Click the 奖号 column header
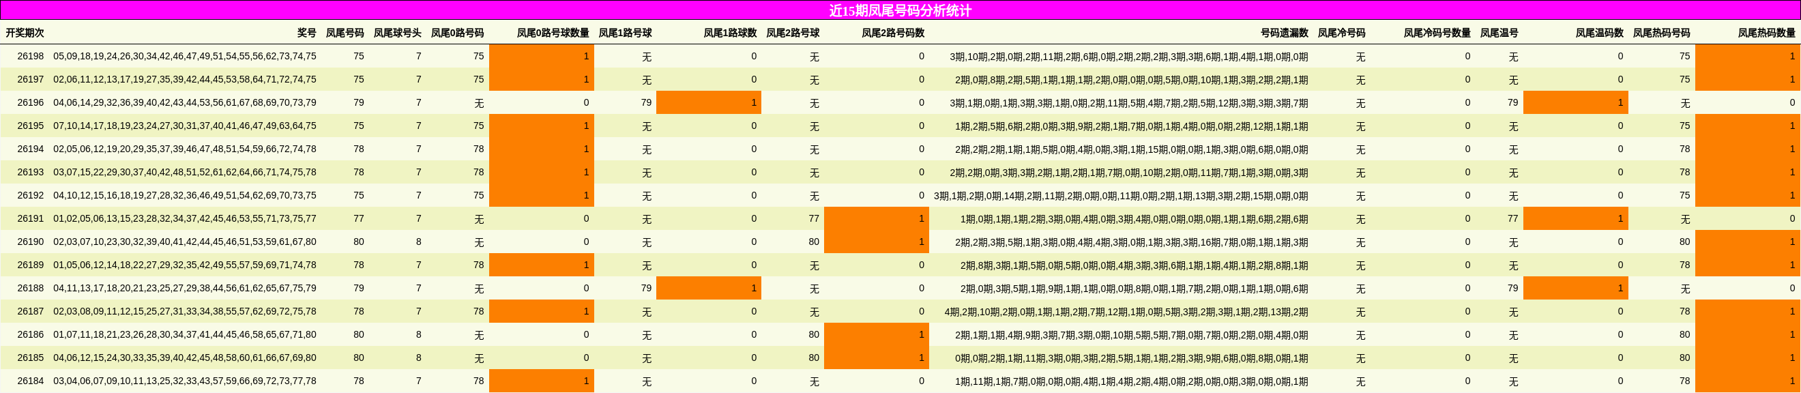 coord(306,33)
